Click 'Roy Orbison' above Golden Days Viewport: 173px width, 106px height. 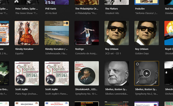(142, 49)
